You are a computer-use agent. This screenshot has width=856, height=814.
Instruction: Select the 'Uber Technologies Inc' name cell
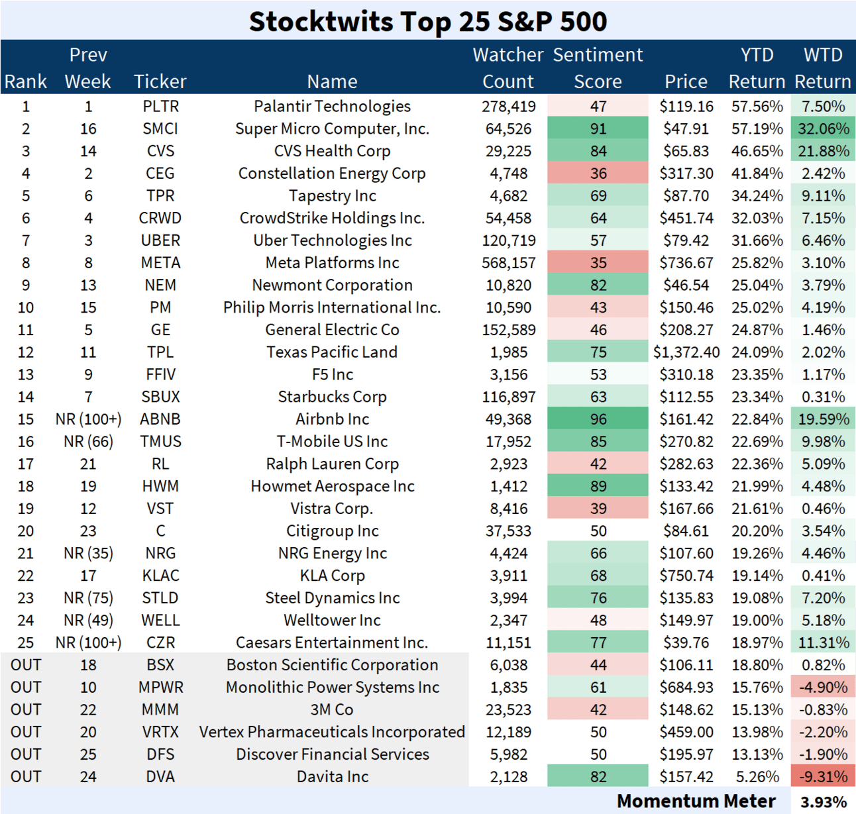(333, 240)
